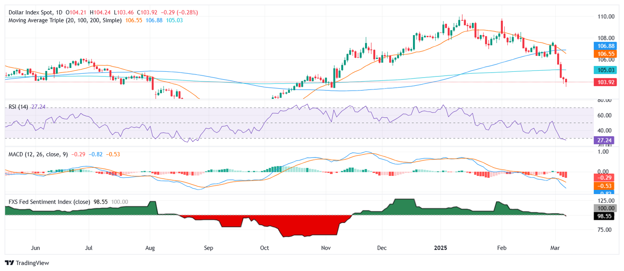Select the MACD (12, 26, close, 9) label

[38, 154]
